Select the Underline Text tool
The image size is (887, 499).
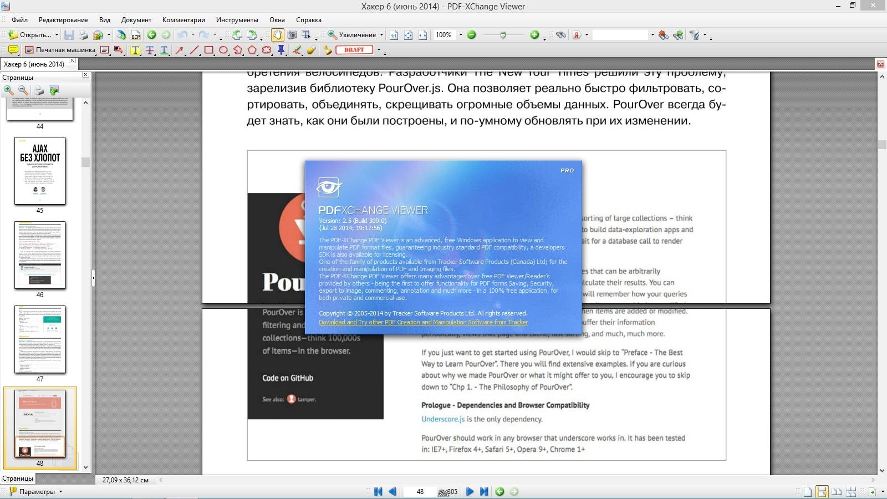click(164, 50)
